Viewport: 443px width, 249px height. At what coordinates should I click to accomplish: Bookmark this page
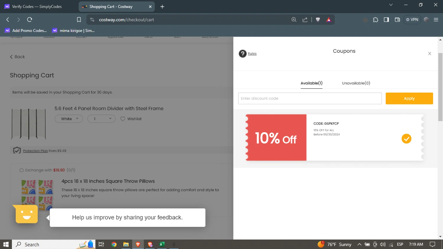(79, 19)
